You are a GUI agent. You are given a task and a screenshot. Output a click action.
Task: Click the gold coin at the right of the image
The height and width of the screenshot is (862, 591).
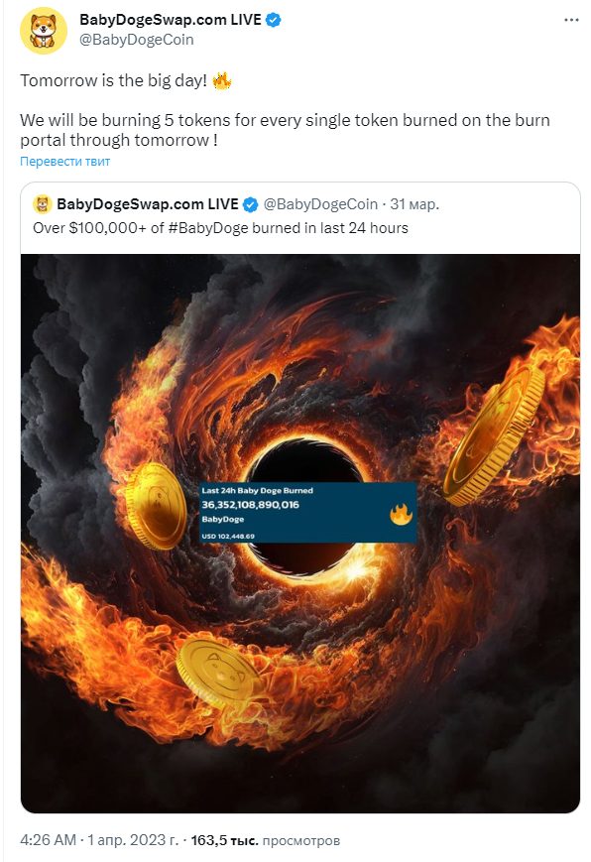494,434
